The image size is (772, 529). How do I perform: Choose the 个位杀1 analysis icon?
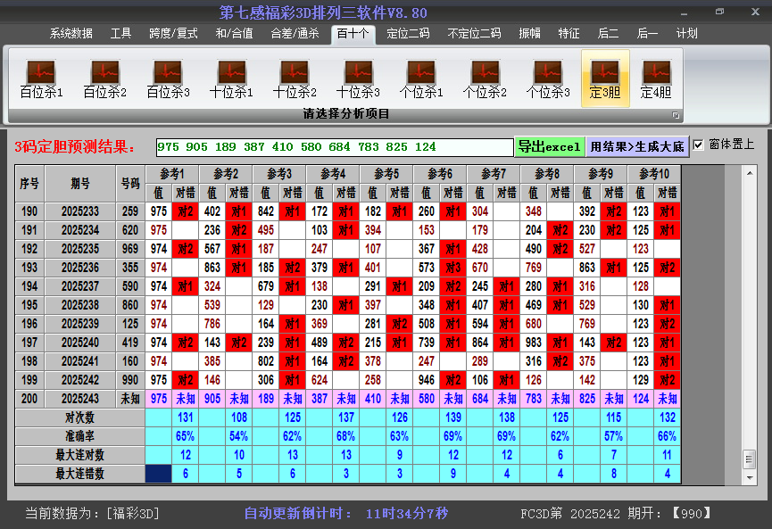pyautogui.click(x=421, y=79)
